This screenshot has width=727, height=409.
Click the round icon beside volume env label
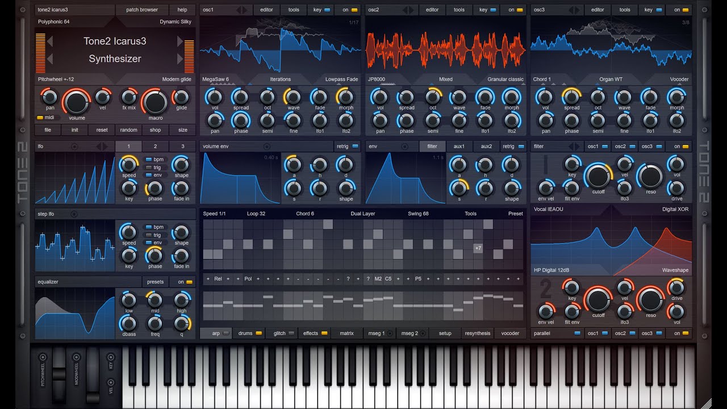[x=267, y=147]
